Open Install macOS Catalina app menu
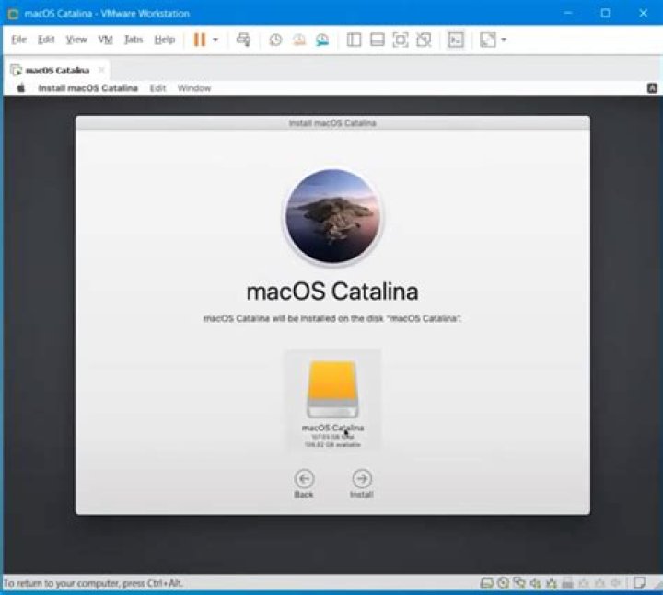This screenshot has width=663, height=595. (x=87, y=88)
